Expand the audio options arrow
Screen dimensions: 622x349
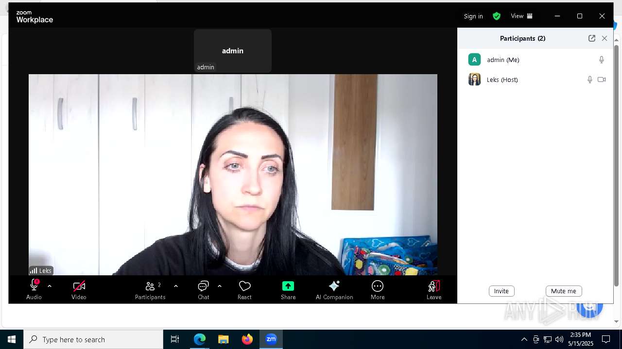[x=49, y=286]
